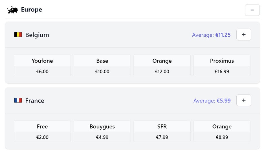Click the Europe heading text
This screenshot has height=152, width=264.
pyautogui.click(x=32, y=10)
